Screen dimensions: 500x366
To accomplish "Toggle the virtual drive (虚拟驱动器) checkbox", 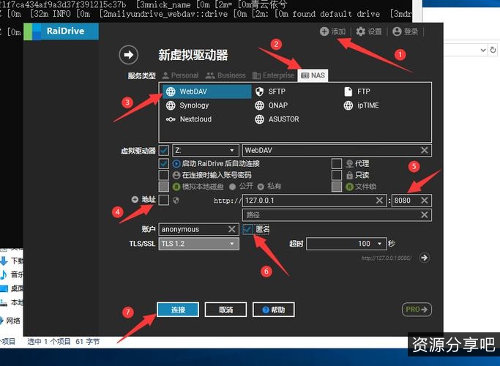I will (x=164, y=150).
